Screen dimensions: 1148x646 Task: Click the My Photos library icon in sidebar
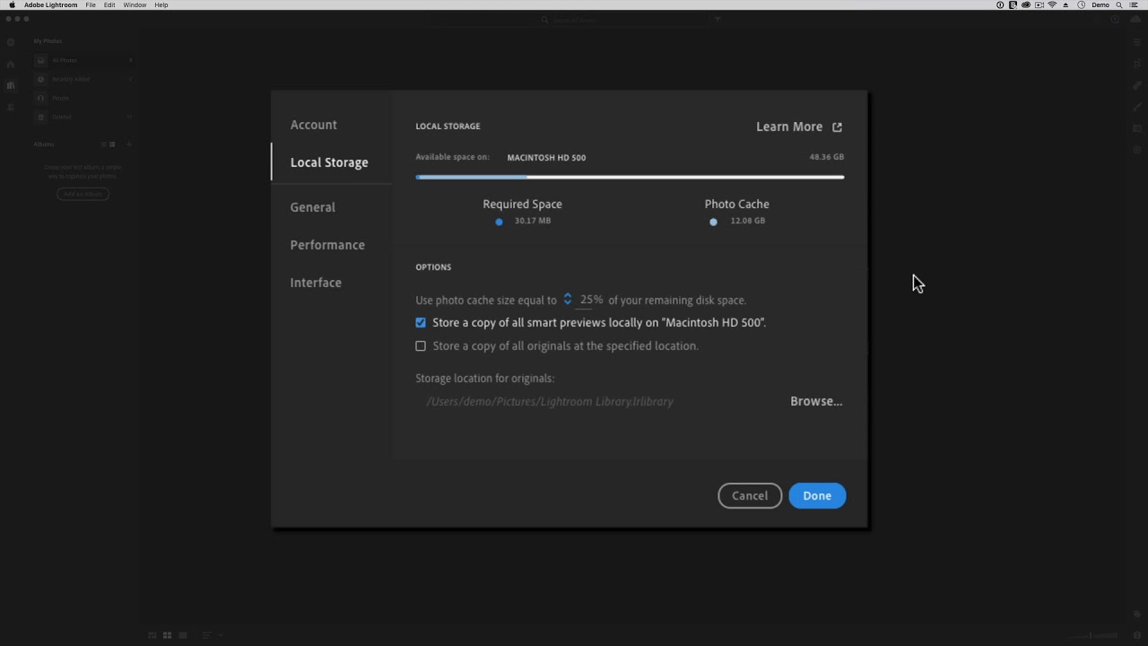pyautogui.click(x=11, y=85)
